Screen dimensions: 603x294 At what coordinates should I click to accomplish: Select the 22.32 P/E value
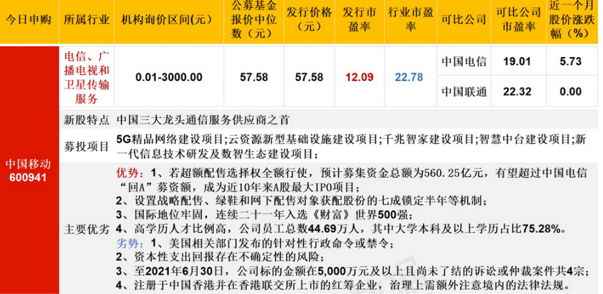(517, 92)
